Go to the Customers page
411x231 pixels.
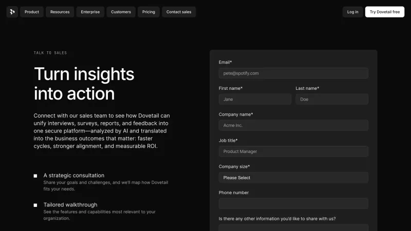(x=121, y=12)
